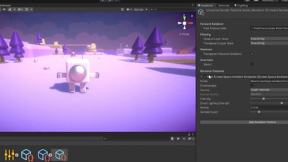Open Normal Quality dropdown showing Medium
288x162 pixels.
[x=269, y=94]
